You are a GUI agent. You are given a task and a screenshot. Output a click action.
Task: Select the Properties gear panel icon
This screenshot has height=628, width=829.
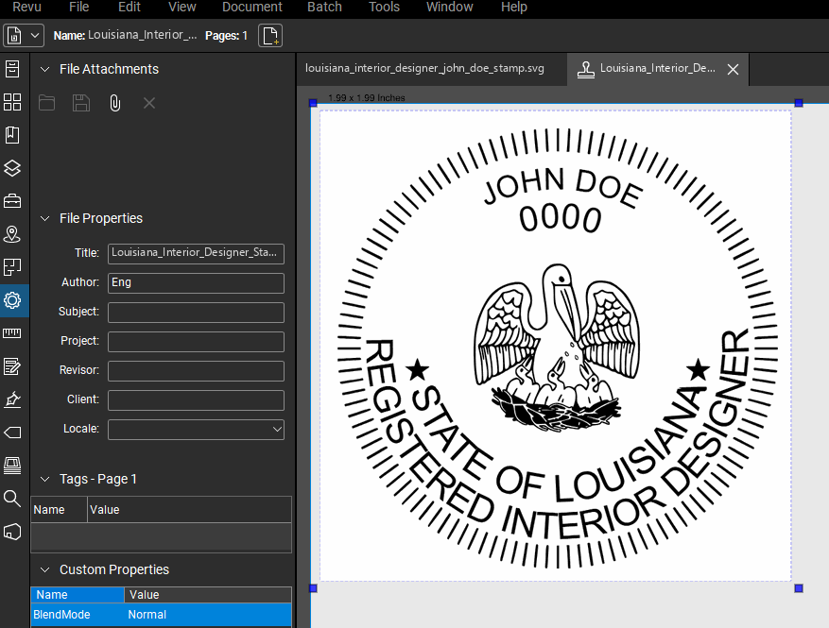[x=12, y=300]
